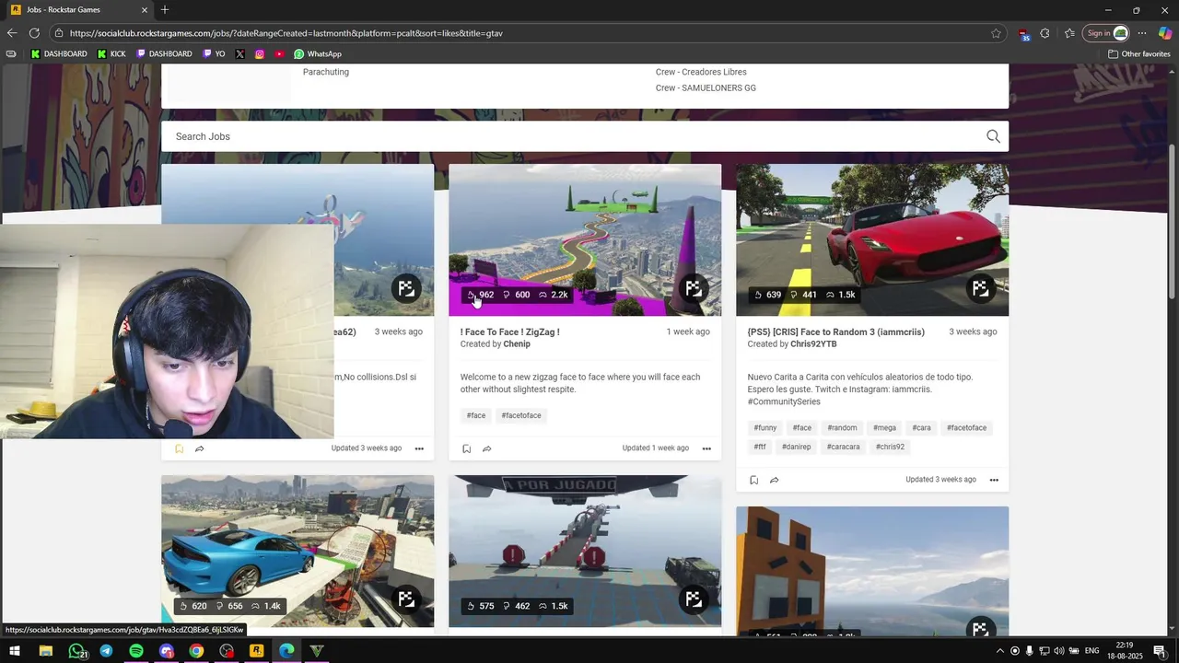Viewport: 1179px width, 663px height.
Task: Show hidden system tray icons
Action: point(999,651)
